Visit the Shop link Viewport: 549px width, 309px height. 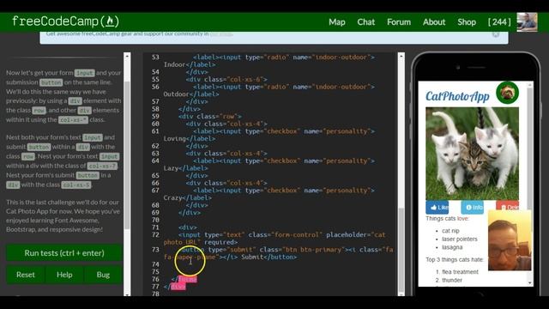coord(467,22)
